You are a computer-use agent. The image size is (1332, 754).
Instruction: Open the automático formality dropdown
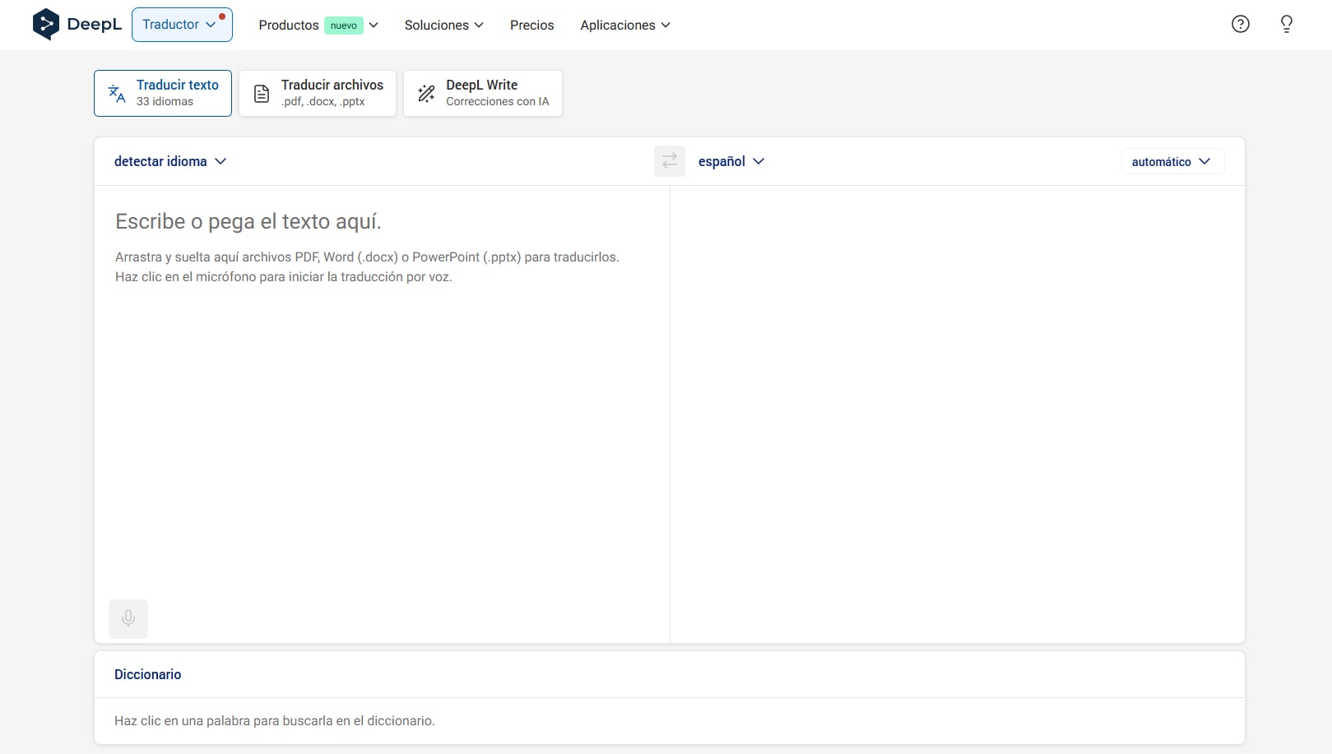click(1172, 161)
